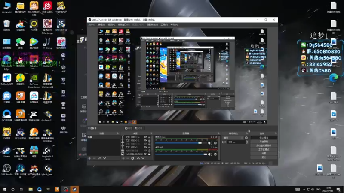Click the pop-out icon on the 来源 dock header
344x193 pixels.
click(151, 133)
